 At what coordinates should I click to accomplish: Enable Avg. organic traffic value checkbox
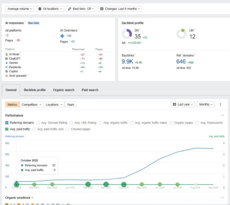click(x=132, y=123)
